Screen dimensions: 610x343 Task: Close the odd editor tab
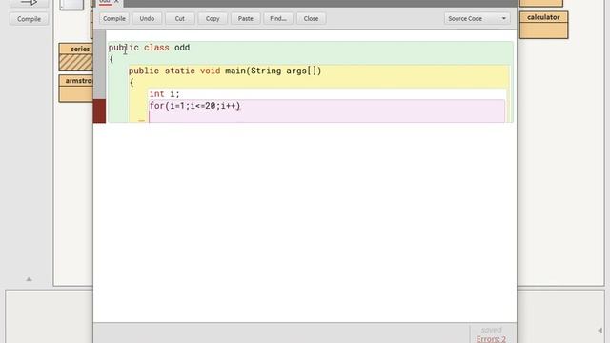(x=116, y=2)
